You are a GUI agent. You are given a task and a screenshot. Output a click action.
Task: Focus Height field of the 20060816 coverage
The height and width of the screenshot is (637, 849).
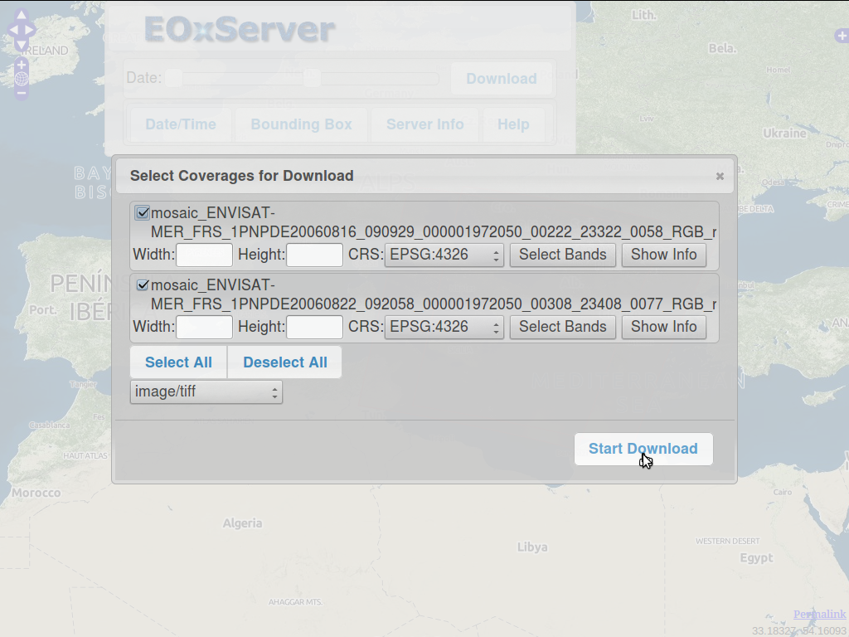click(x=314, y=255)
